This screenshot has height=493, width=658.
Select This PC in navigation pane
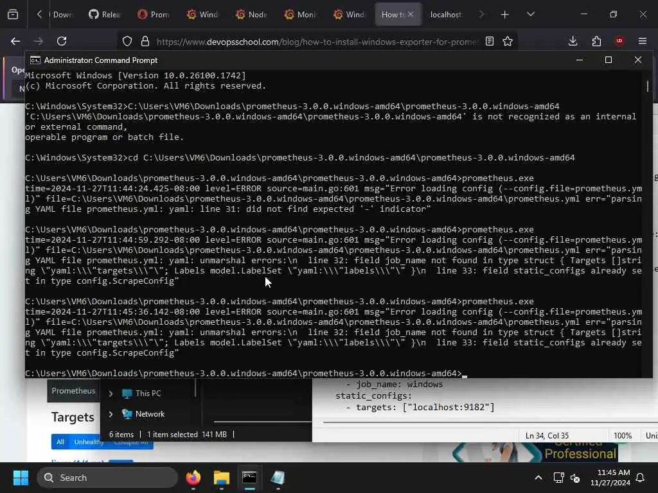[141, 394]
